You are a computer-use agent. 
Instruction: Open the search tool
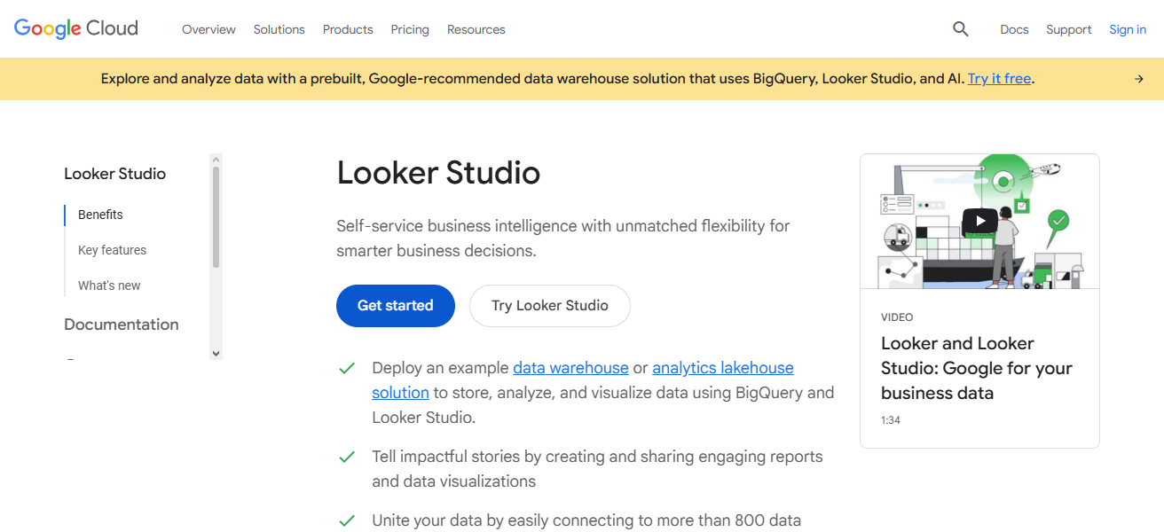[960, 28]
